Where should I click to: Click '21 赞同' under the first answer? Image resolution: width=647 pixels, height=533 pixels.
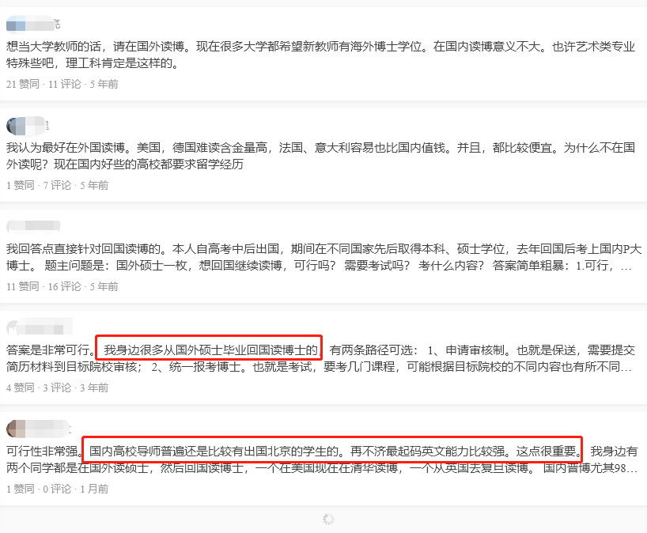pyautogui.click(x=23, y=84)
